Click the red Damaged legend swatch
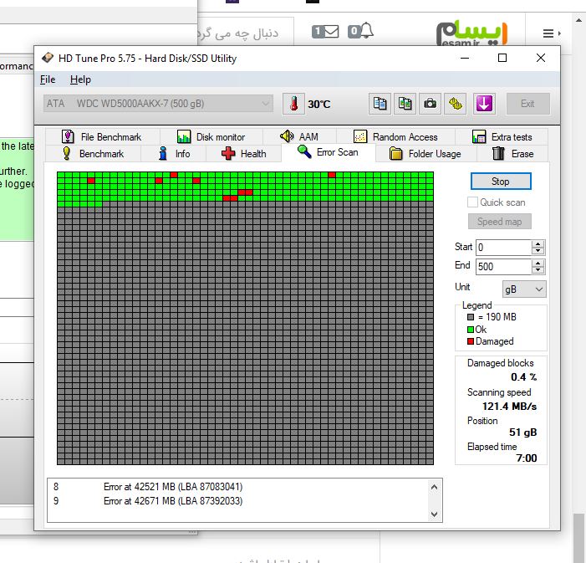 point(471,341)
